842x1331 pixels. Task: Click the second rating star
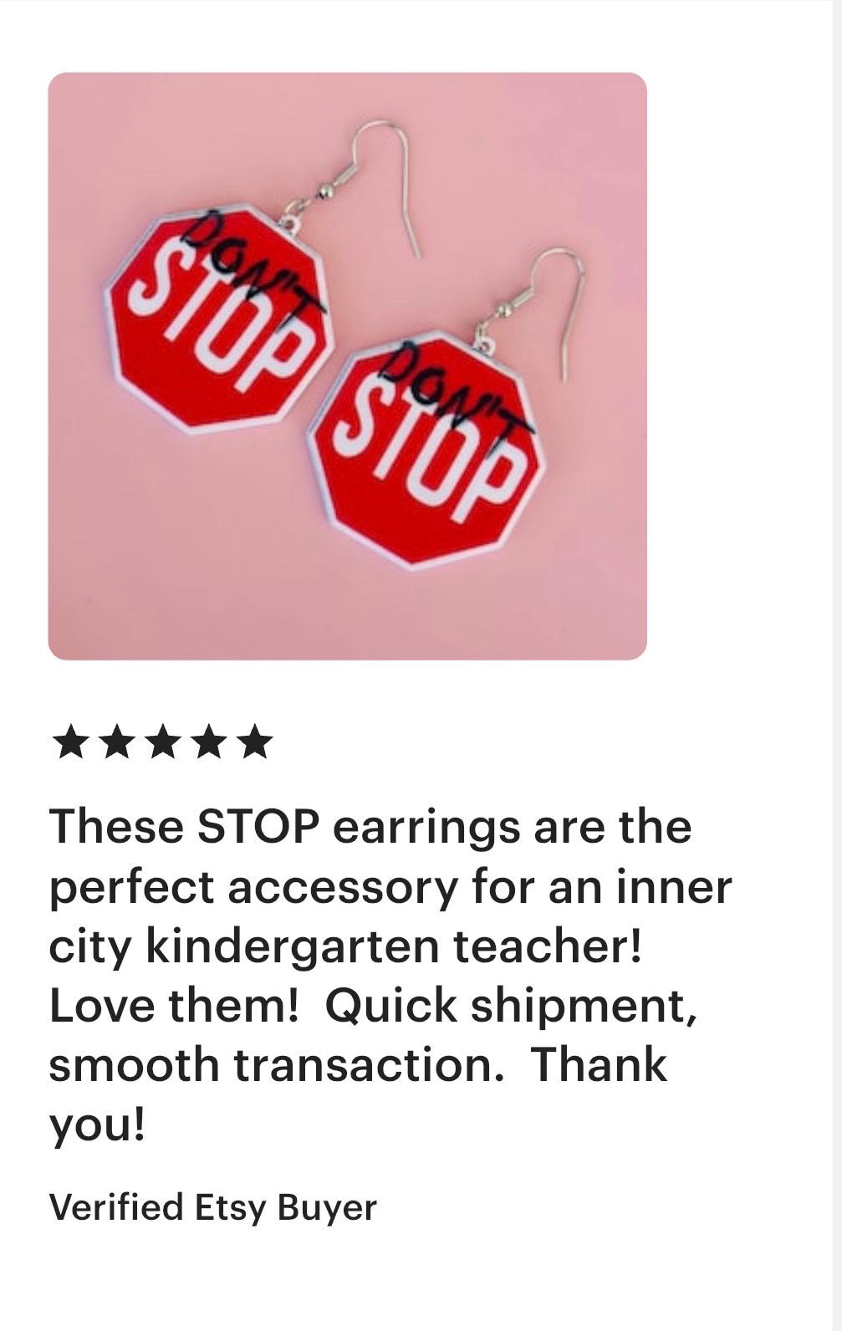click(116, 742)
